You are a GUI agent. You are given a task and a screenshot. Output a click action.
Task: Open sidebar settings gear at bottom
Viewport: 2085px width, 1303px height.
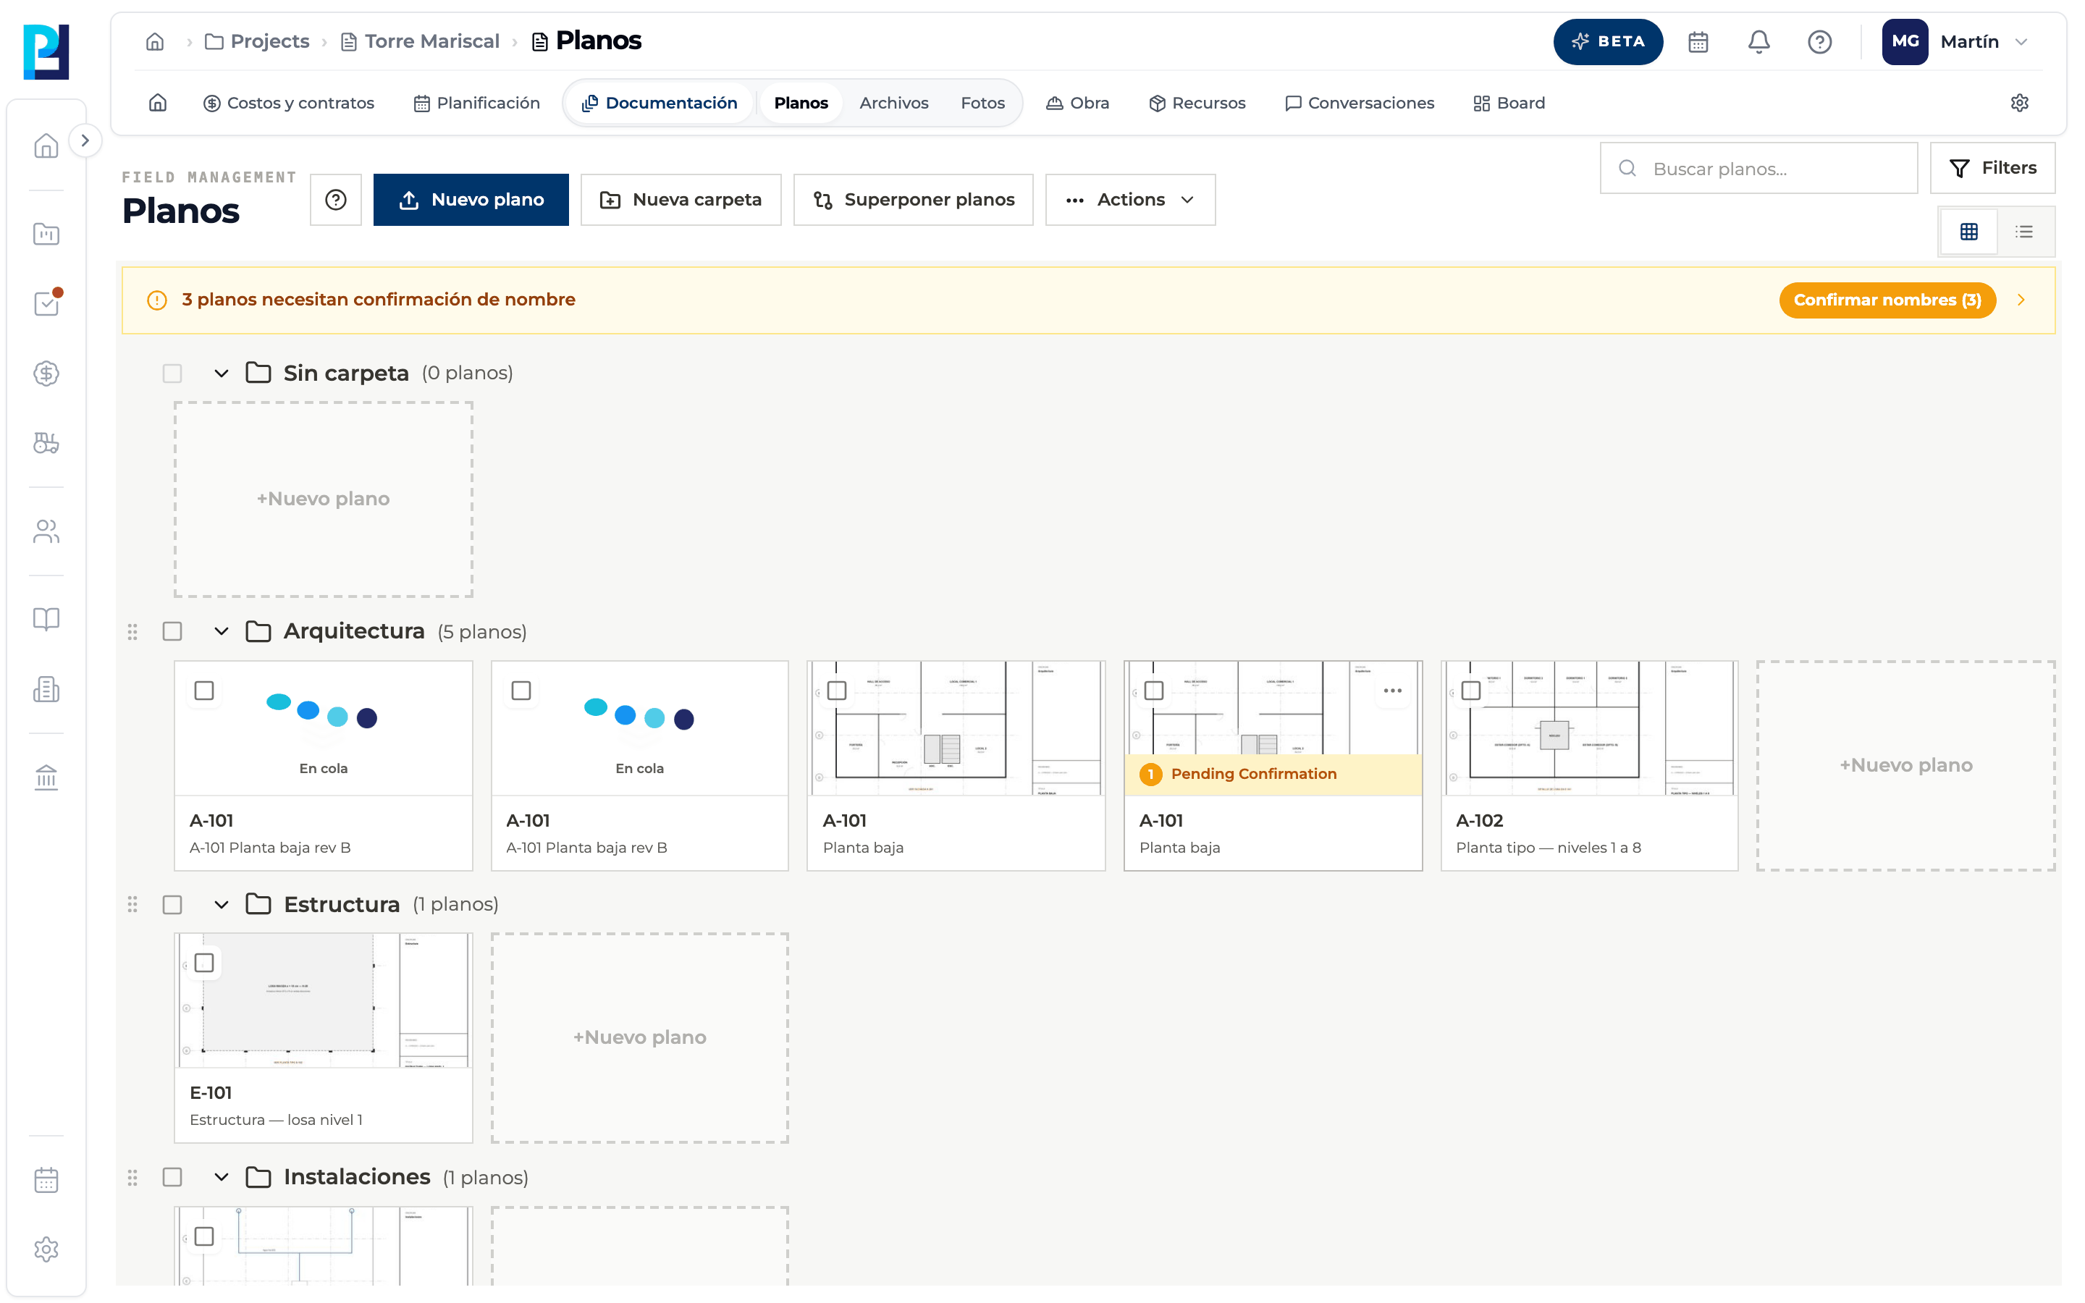[46, 1249]
